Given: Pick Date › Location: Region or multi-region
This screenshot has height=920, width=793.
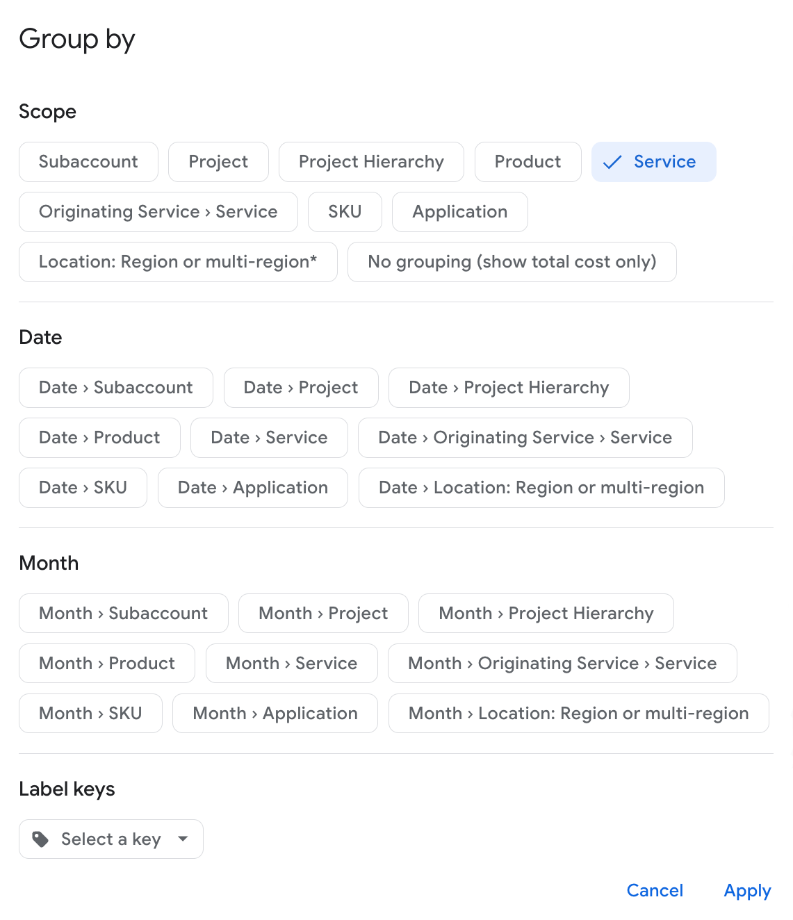Looking at the screenshot, I should click(x=541, y=488).
